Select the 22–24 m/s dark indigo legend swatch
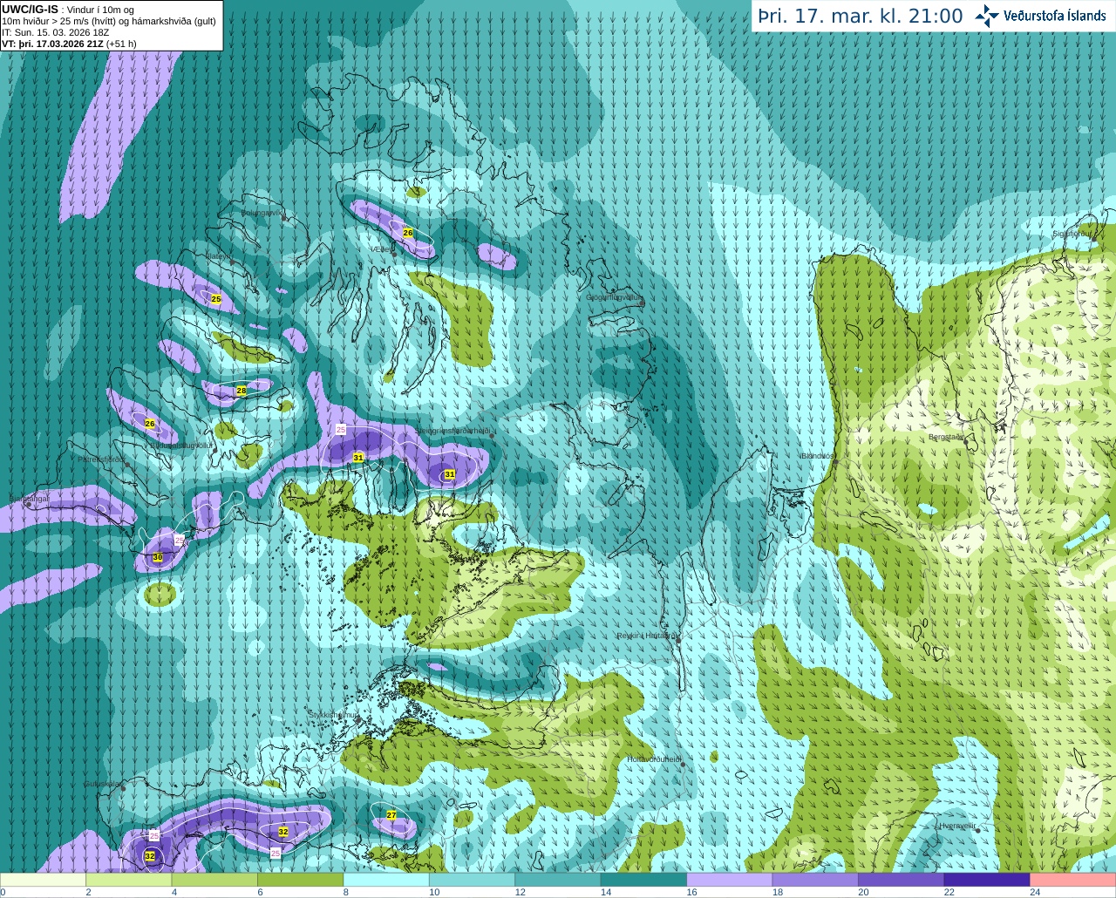 point(988,880)
